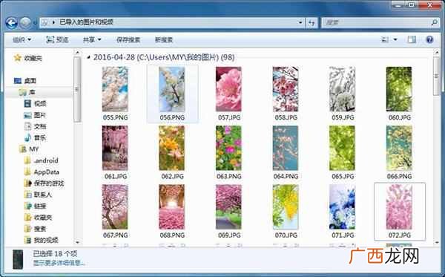The image size is (445, 277).
Task: Select the 058.JPG thumbnail
Action: [286, 89]
